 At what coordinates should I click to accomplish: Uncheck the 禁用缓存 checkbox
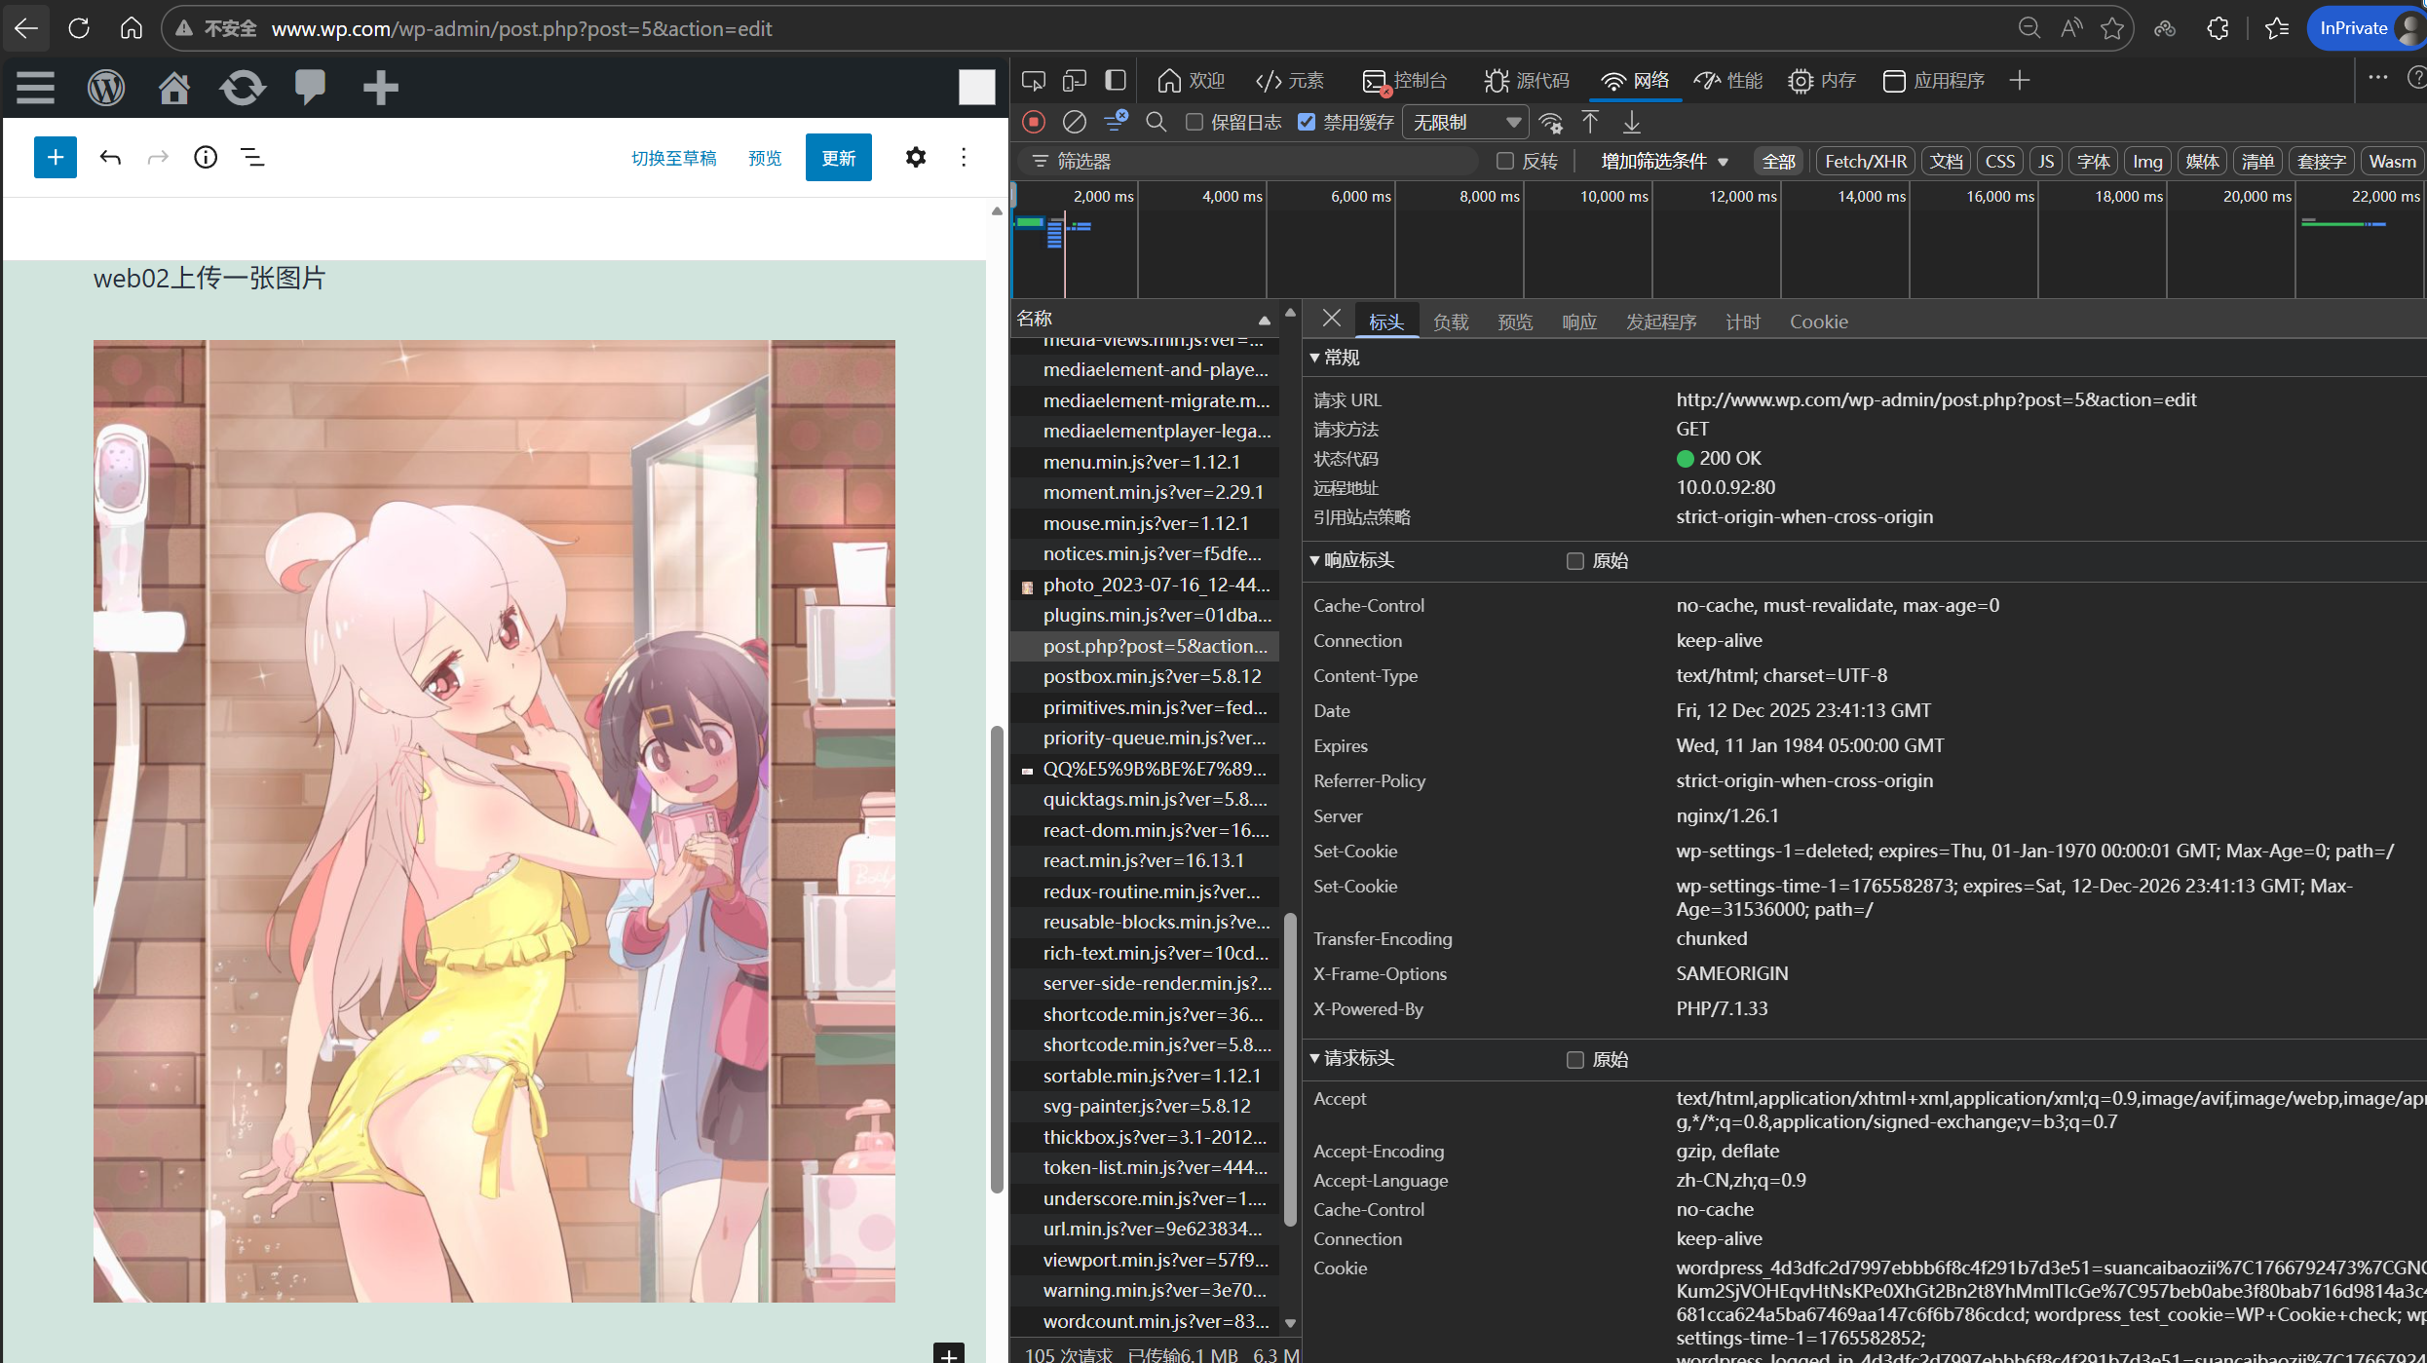1307,123
